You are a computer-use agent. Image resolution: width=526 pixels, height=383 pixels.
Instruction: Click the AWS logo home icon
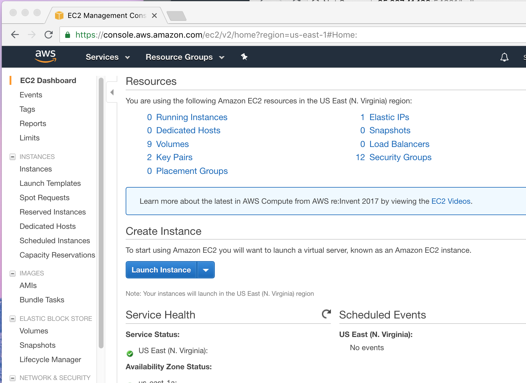45,56
